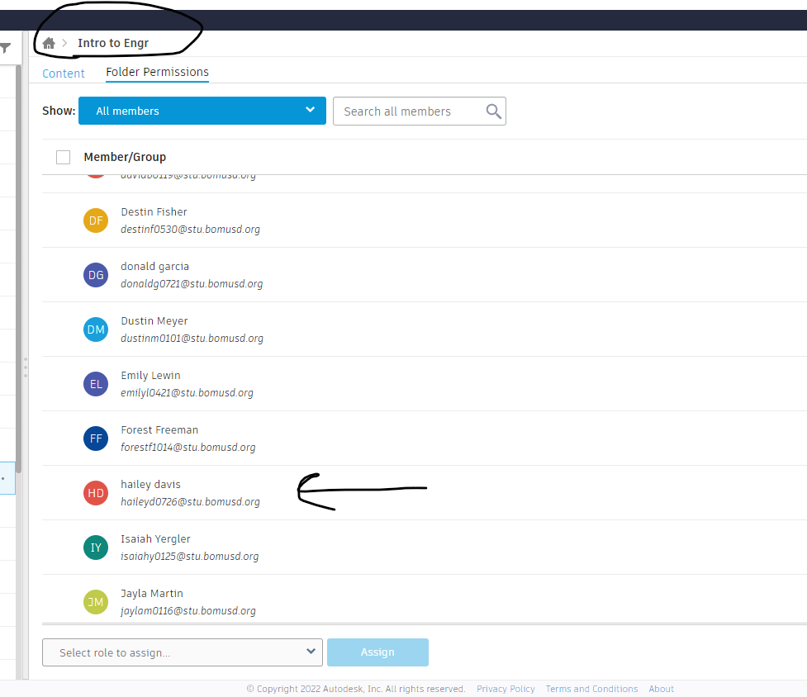Click the name Jayla Martin

[x=152, y=594]
